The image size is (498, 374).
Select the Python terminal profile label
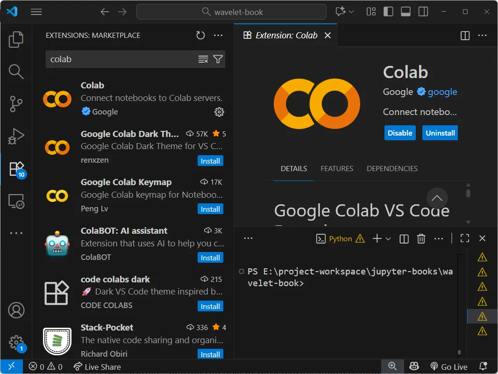pos(341,238)
